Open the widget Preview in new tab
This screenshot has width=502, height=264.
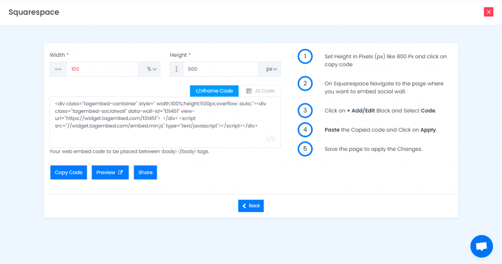coord(110,172)
